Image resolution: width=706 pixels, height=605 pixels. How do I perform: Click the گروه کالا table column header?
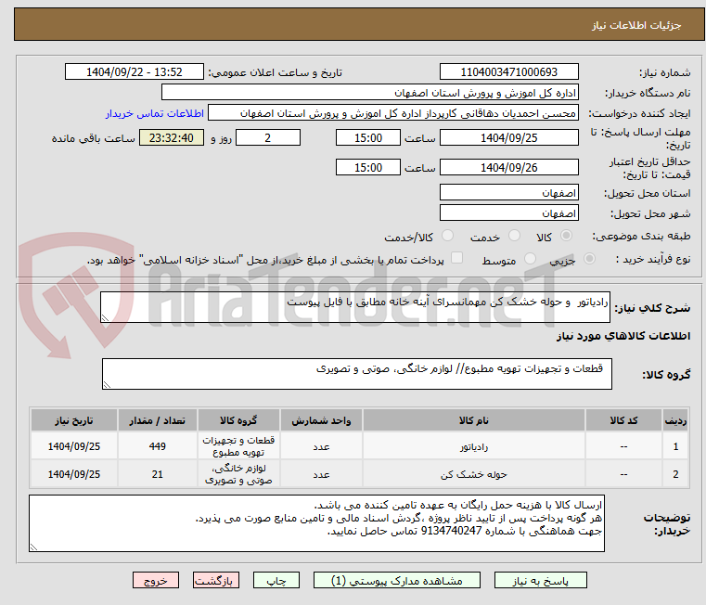238,420
